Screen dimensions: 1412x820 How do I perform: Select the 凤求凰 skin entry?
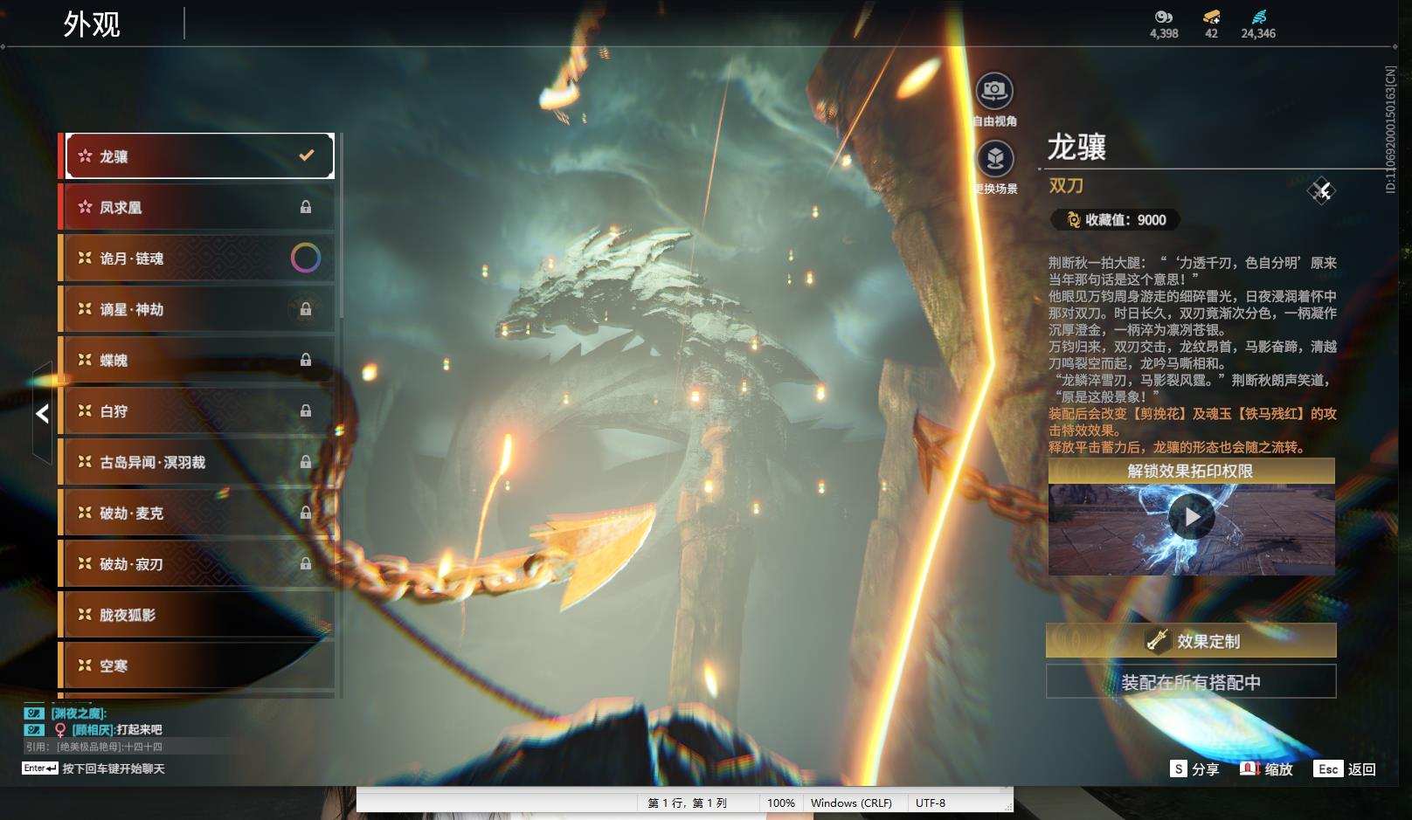[x=197, y=207]
